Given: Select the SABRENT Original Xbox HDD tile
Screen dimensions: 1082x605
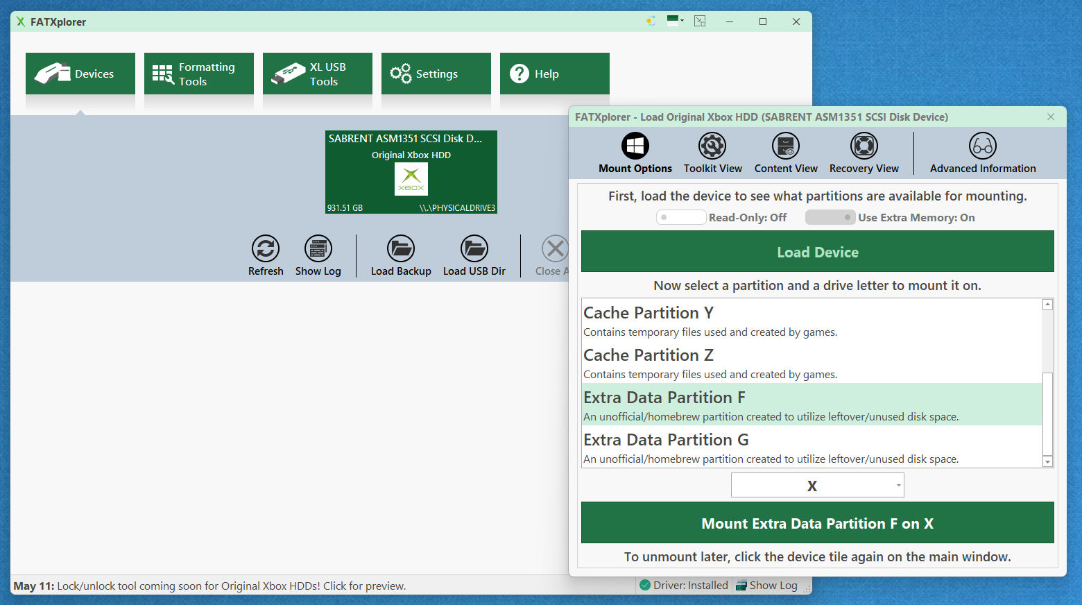Looking at the screenshot, I should (411, 172).
